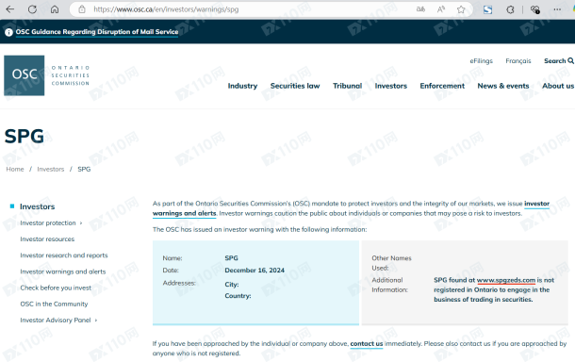The width and height of the screenshot is (575, 362).
Task: Click the City: label in the address section
Action: pos(232,285)
